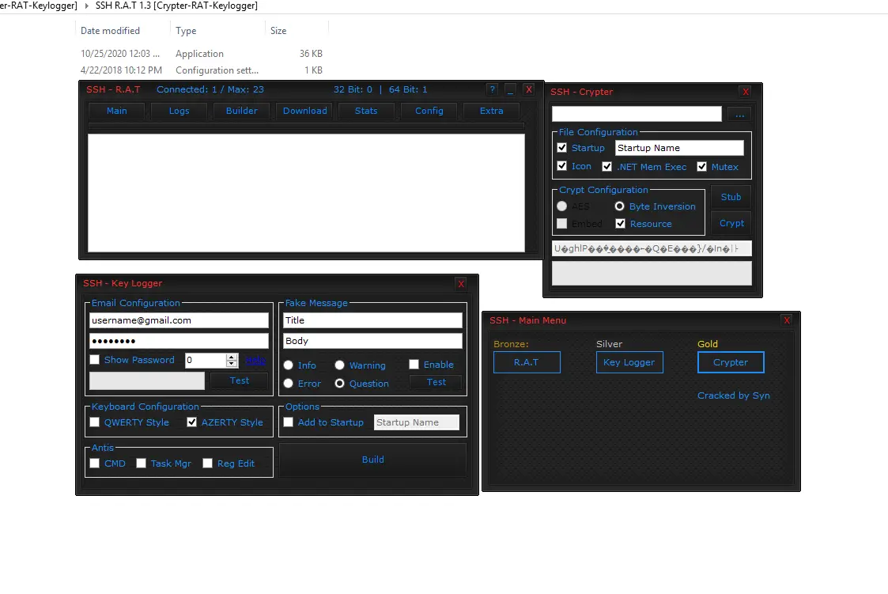Click Build in the Key Logger window
This screenshot has height=594, width=888.
tap(372, 460)
